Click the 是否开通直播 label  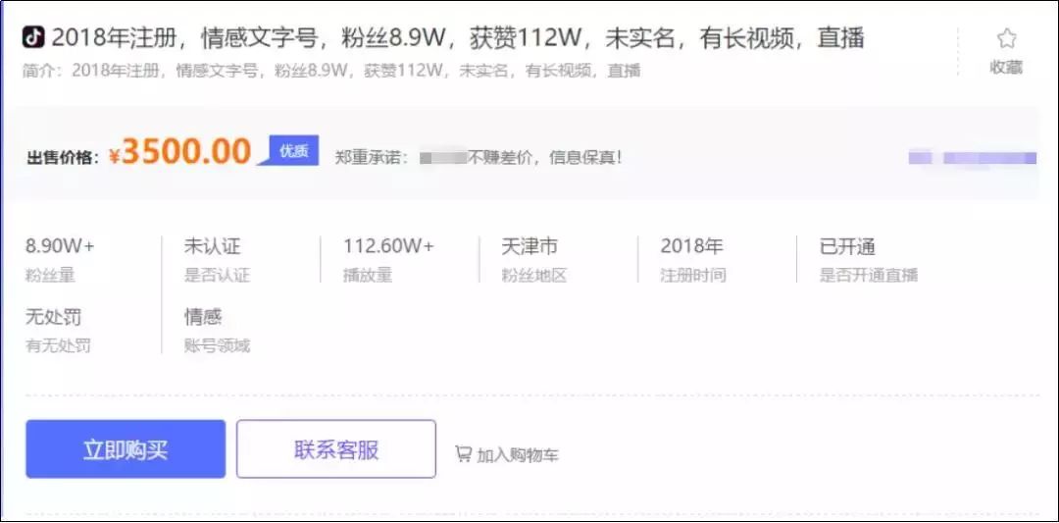pyautogui.click(x=869, y=276)
